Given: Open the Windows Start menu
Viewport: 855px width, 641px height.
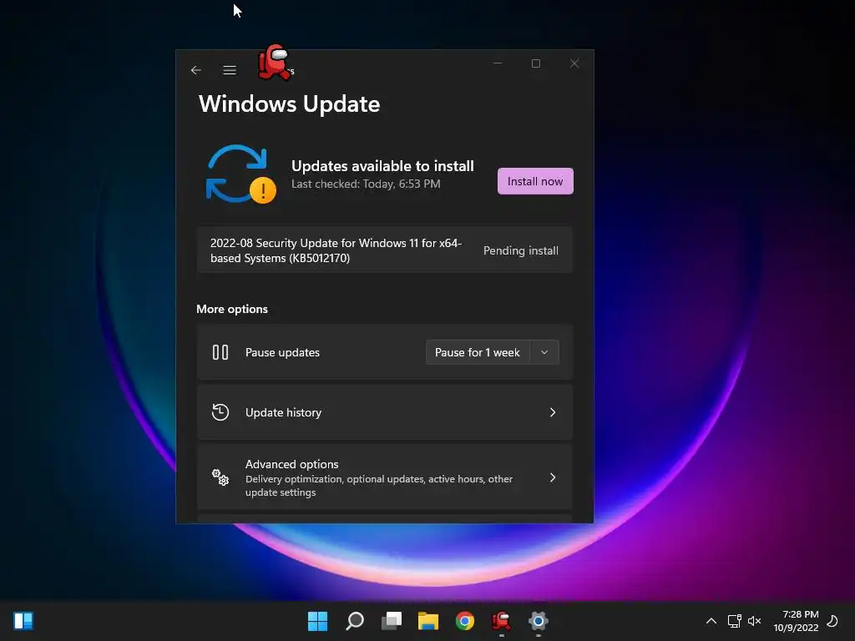Looking at the screenshot, I should [x=317, y=621].
